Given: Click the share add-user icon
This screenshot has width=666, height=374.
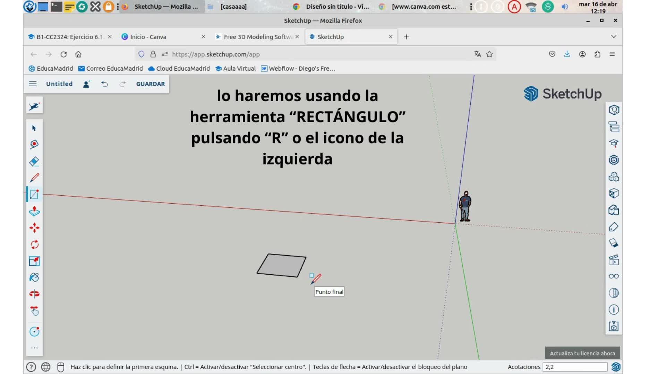Looking at the screenshot, I should [x=86, y=84].
